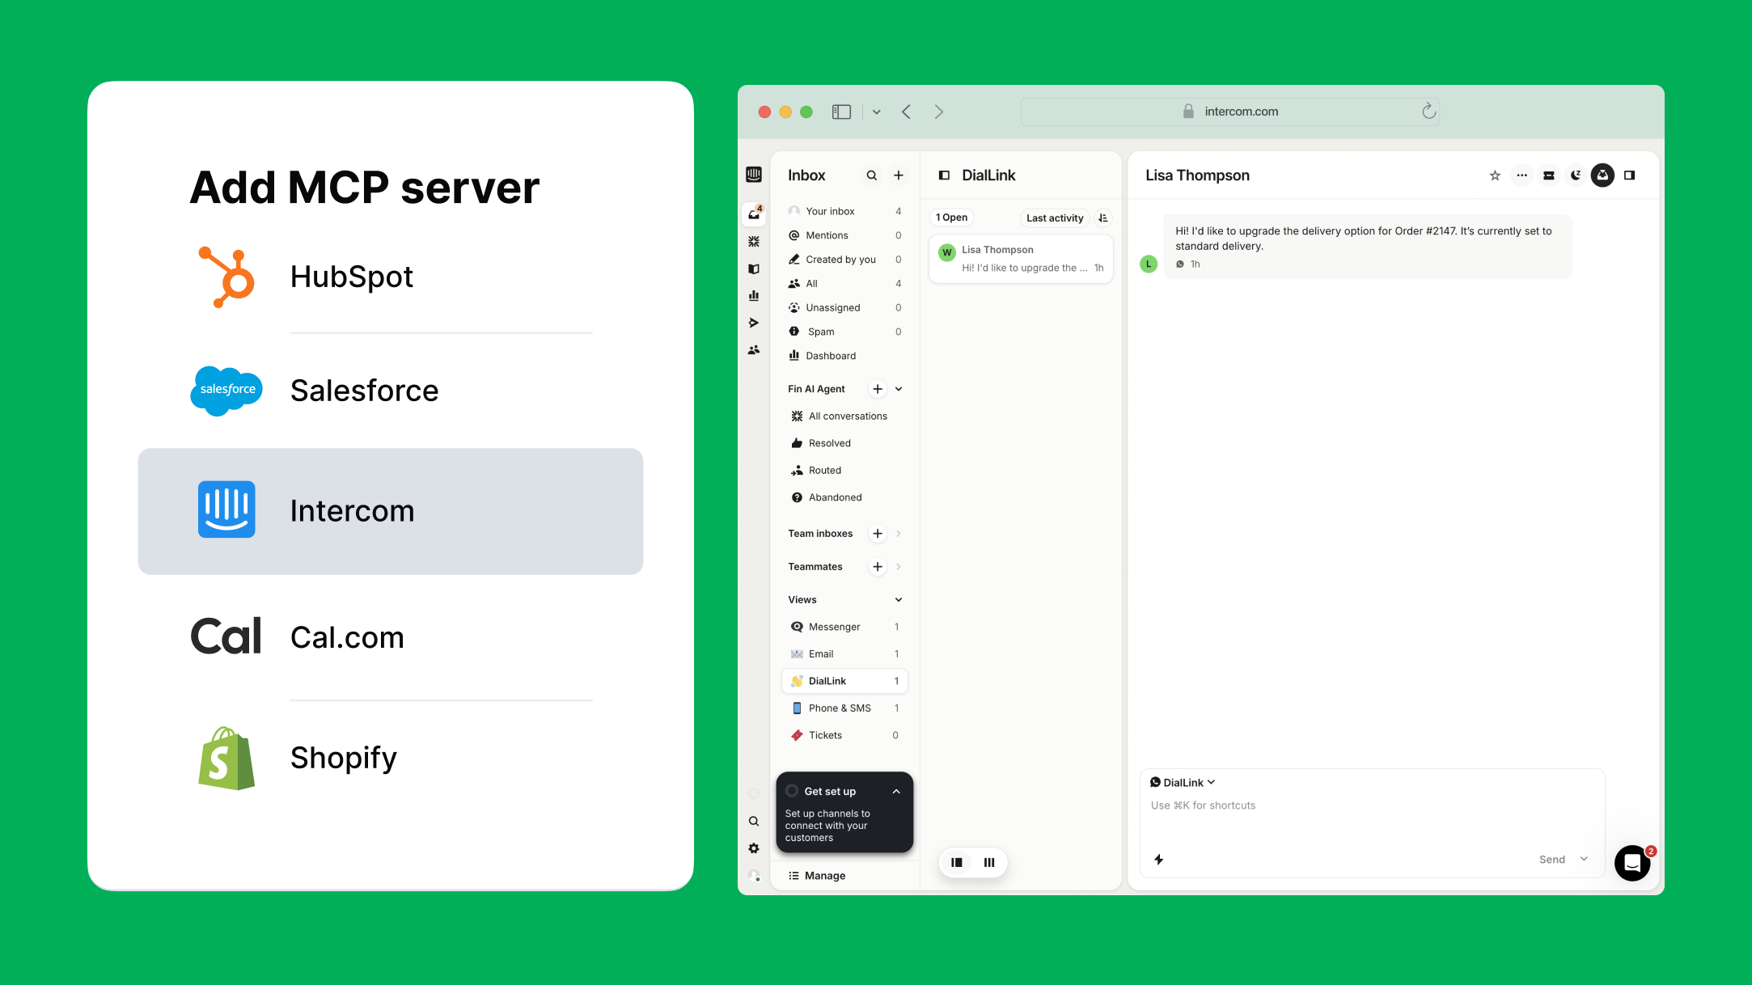Select the Outbound messaging icon
Viewport: 1752px width, 985px height.
(754, 322)
